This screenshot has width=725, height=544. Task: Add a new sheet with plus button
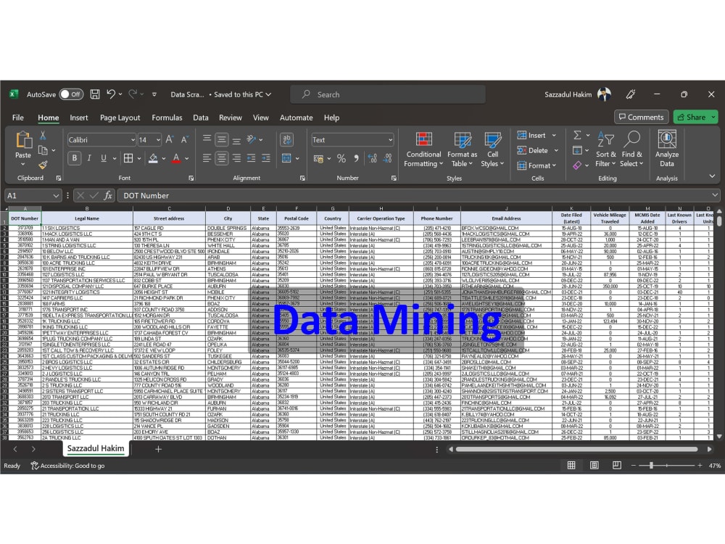158,449
